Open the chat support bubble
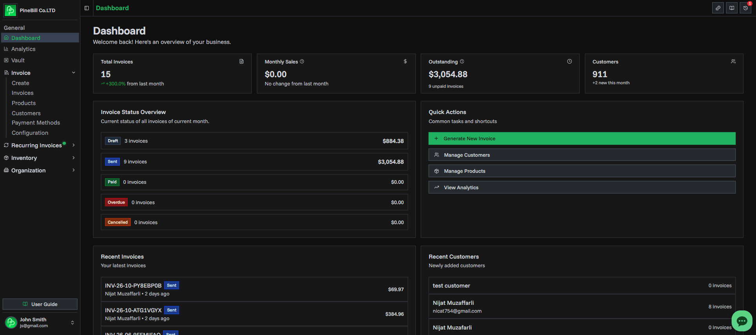 742,321
